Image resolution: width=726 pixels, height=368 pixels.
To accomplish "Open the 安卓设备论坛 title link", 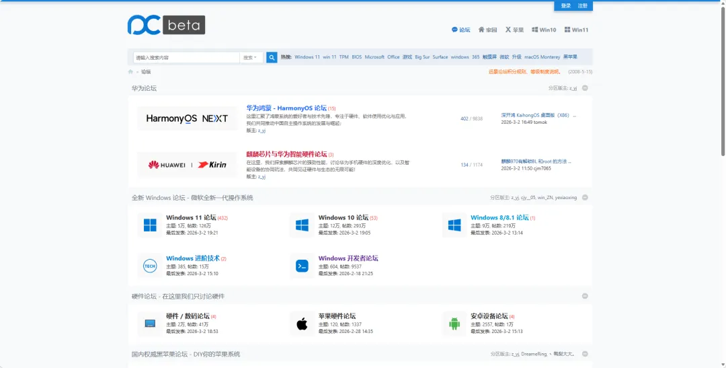I will [489, 316].
